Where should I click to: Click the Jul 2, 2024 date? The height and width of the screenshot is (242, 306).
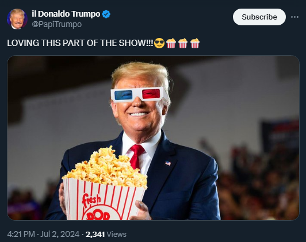60,234
